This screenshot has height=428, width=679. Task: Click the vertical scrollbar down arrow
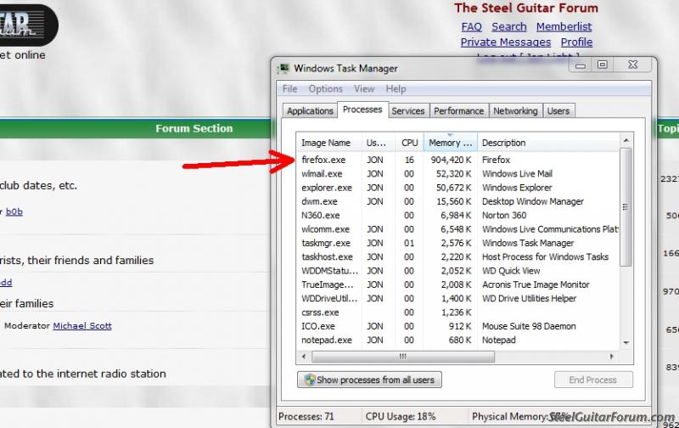click(x=626, y=343)
